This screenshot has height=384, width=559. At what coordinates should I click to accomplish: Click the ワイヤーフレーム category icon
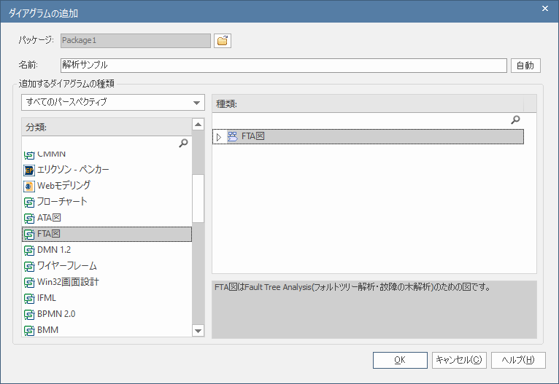point(29,266)
